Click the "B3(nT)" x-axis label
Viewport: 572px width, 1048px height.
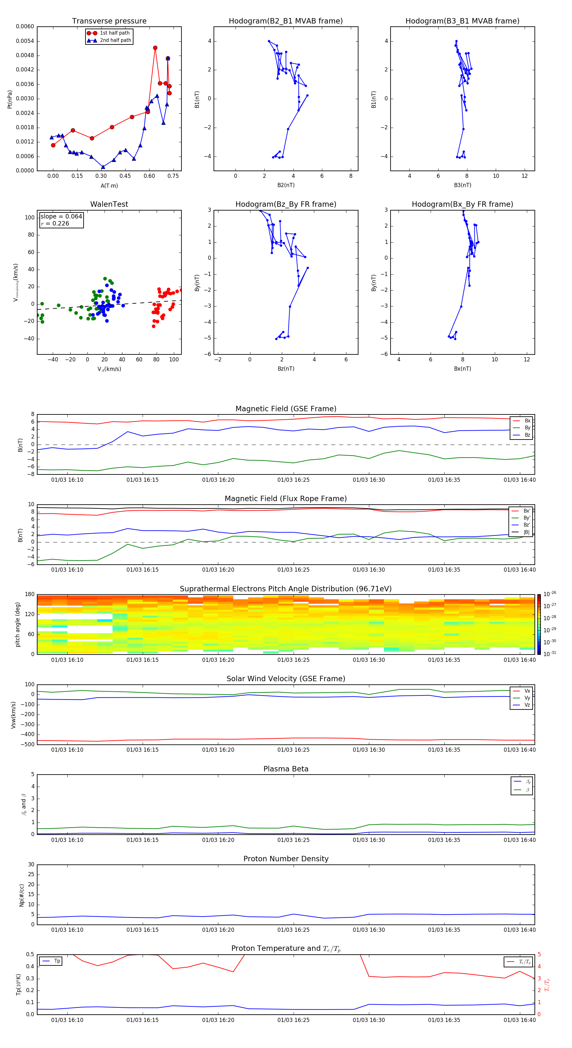(462, 185)
